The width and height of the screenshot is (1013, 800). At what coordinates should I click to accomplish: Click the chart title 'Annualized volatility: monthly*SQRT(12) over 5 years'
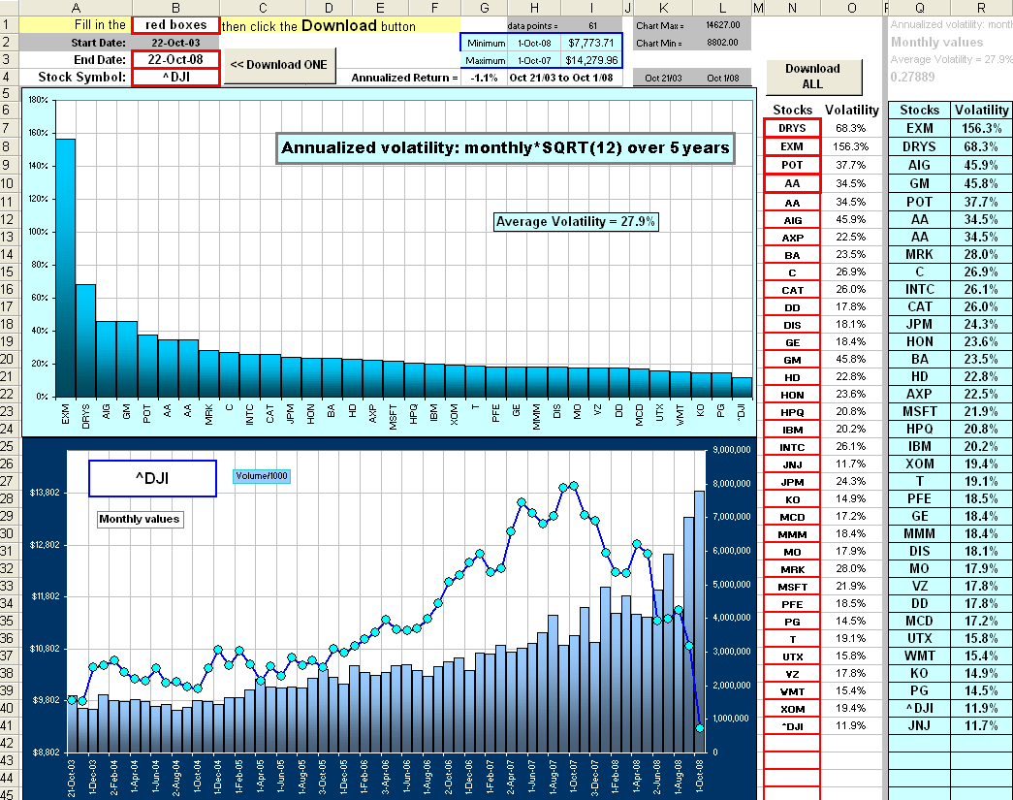coord(505,148)
